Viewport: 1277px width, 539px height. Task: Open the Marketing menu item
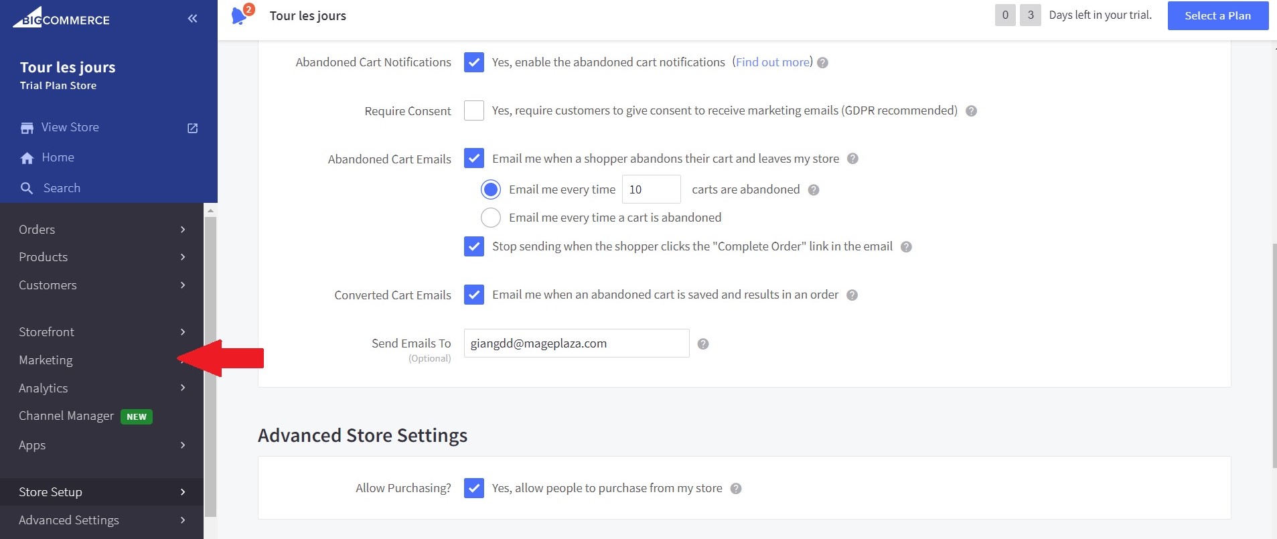pyautogui.click(x=46, y=360)
